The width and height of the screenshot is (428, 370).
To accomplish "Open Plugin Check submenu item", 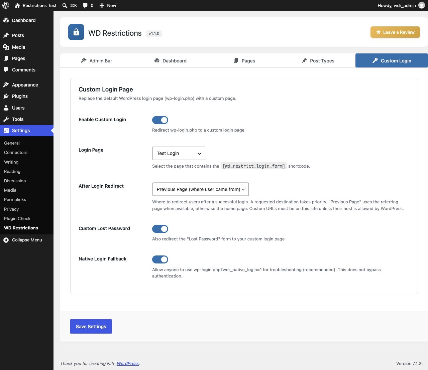I will 17,218.
